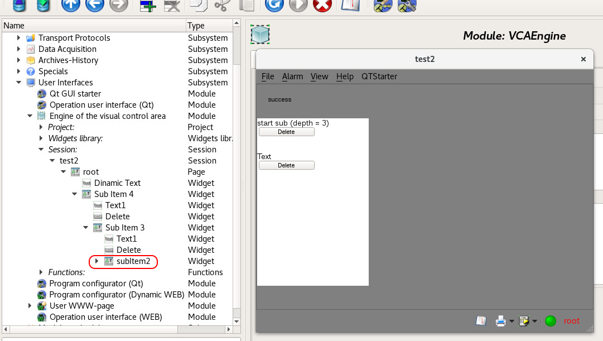Image resolution: width=603 pixels, height=341 pixels.
Task: Collapse the Sub Item 4 tree node
Action: [74, 194]
